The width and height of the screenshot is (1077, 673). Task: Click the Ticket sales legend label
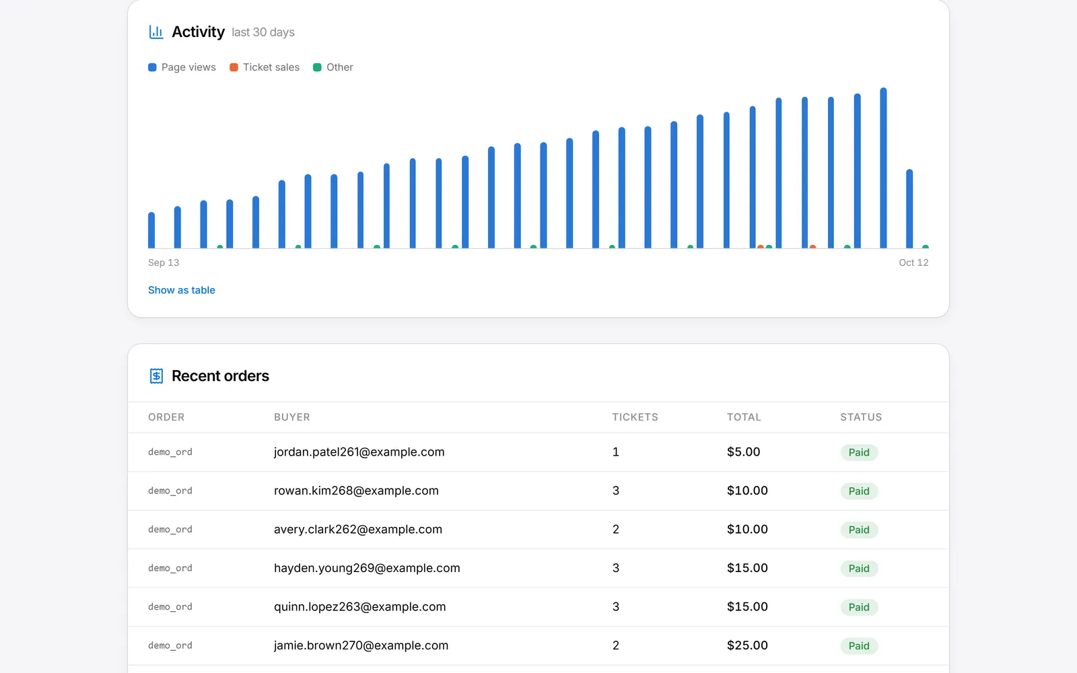tap(271, 67)
